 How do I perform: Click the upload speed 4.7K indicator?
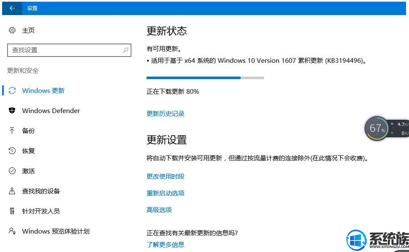[400, 124]
